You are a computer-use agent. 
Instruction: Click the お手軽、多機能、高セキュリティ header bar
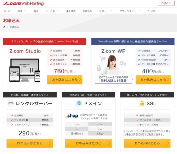point(30,95)
